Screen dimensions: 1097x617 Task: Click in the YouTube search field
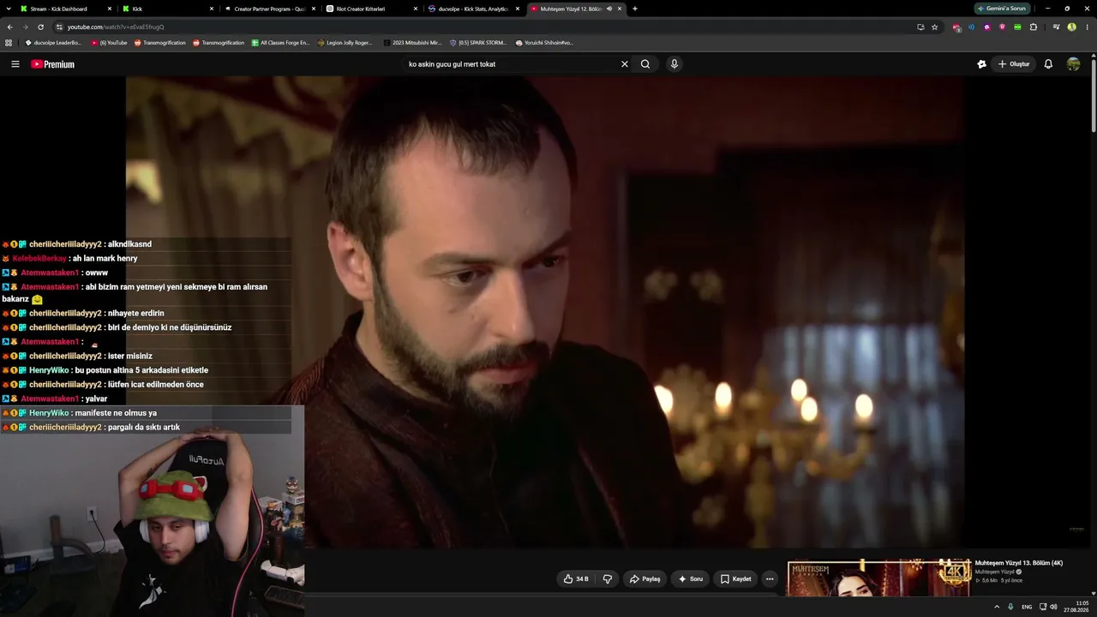[510, 64]
